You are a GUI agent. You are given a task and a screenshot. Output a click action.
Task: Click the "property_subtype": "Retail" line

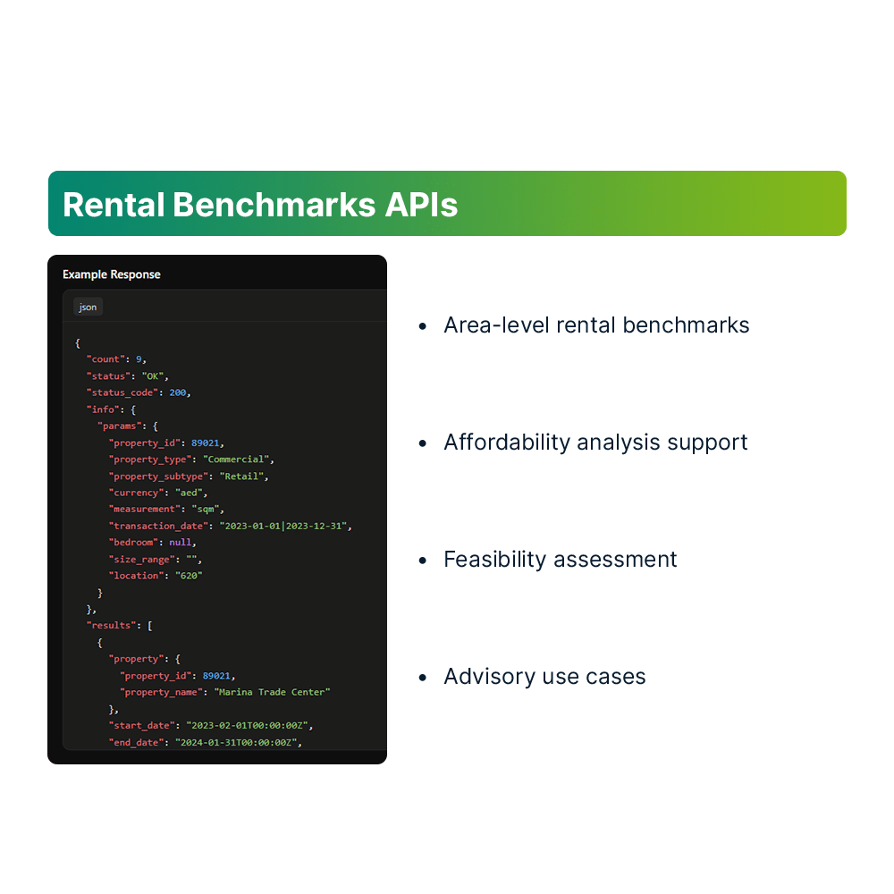pyautogui.click(x=188, y=477)
